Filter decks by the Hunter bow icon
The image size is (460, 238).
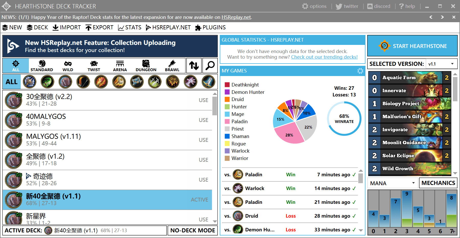(83, 82)
